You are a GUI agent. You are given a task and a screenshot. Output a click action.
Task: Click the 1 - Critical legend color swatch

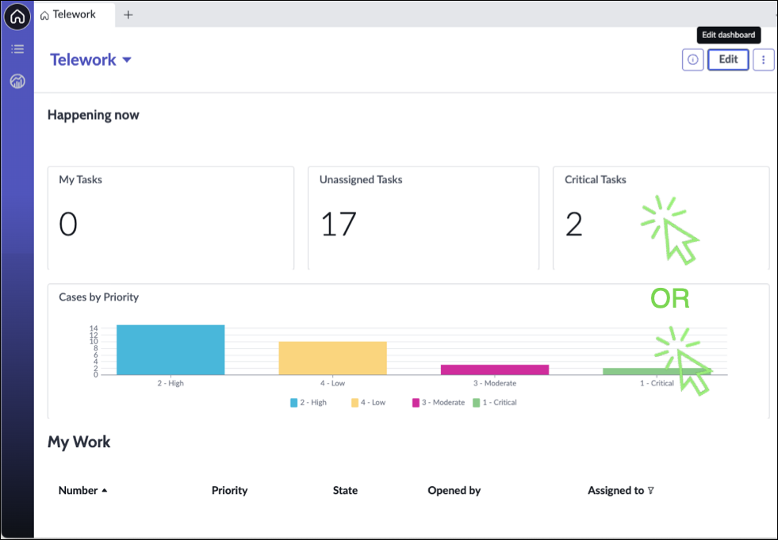[476, 403]
